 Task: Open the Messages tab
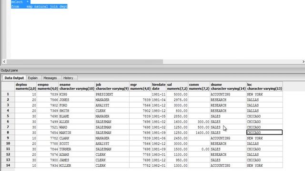(50, 78)
